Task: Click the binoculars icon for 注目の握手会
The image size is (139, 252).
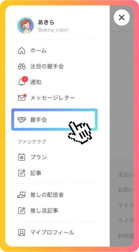Action: 22,66
